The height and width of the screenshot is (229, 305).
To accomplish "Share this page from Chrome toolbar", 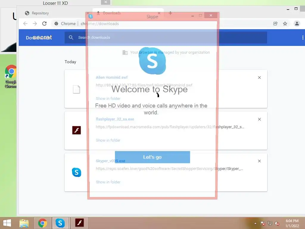I will pos(276,24).
